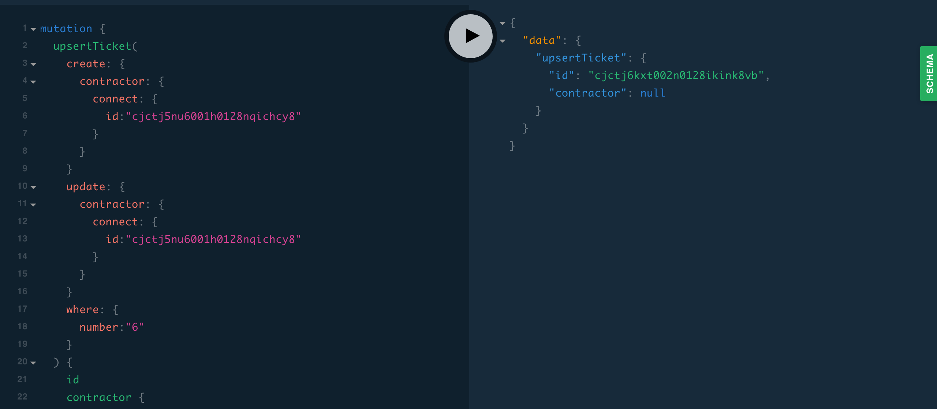Click the contractor id string on line 13
This screenshot has height=409, width=937.
tap(213, 239)
